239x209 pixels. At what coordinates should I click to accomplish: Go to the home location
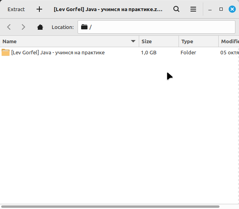point(40,27)
